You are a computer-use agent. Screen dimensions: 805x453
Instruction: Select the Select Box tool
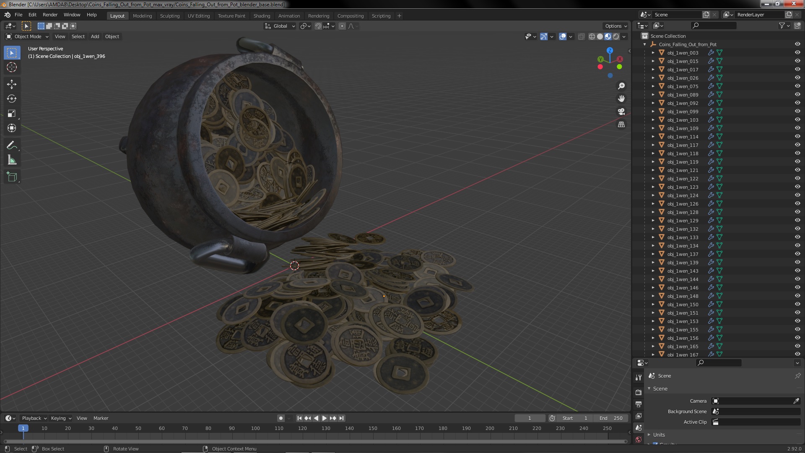tap(12, 53)
